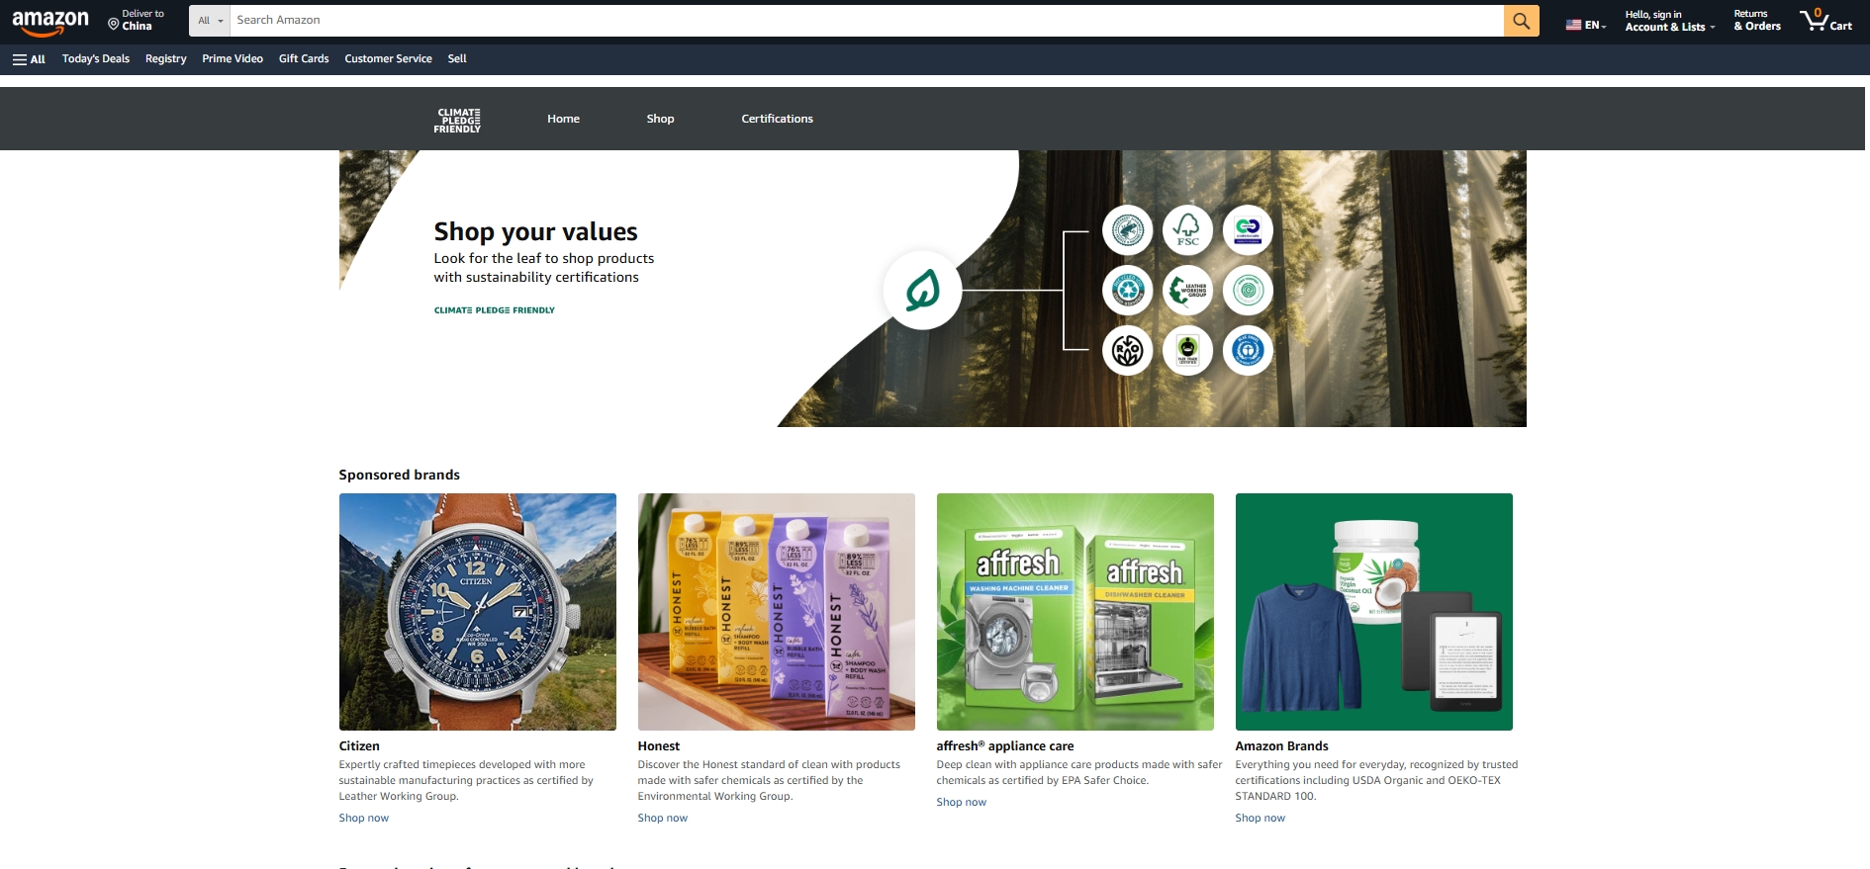Select the Rainforest Alliance frog badge

1128,230
